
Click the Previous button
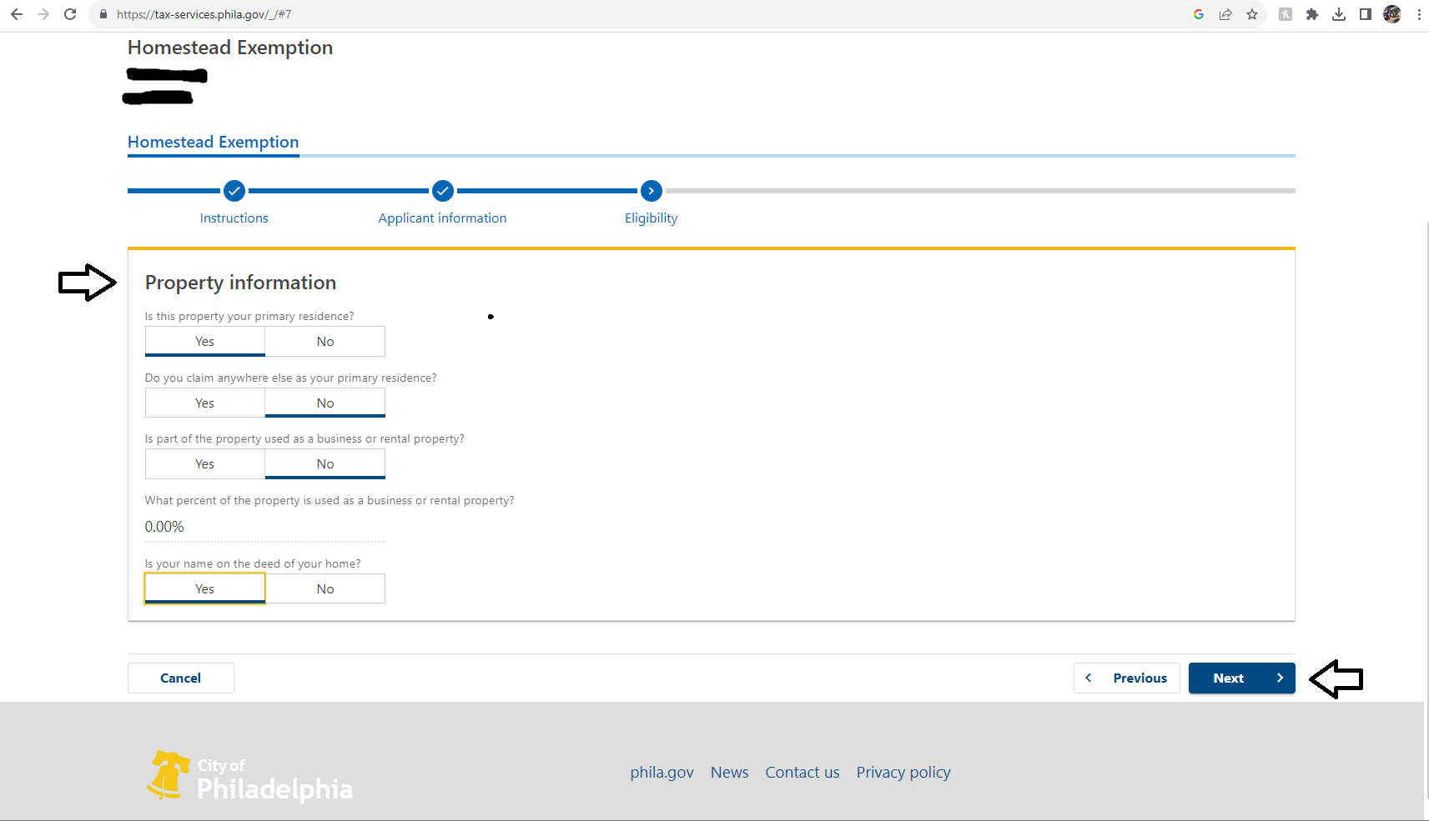click(x=1127, y=678)
